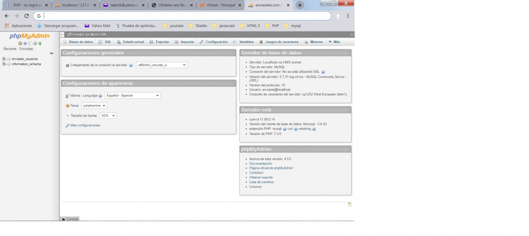This screenshot has height=236, width=529.
Task: Show Reciente tables button
Action: (10, 49)
